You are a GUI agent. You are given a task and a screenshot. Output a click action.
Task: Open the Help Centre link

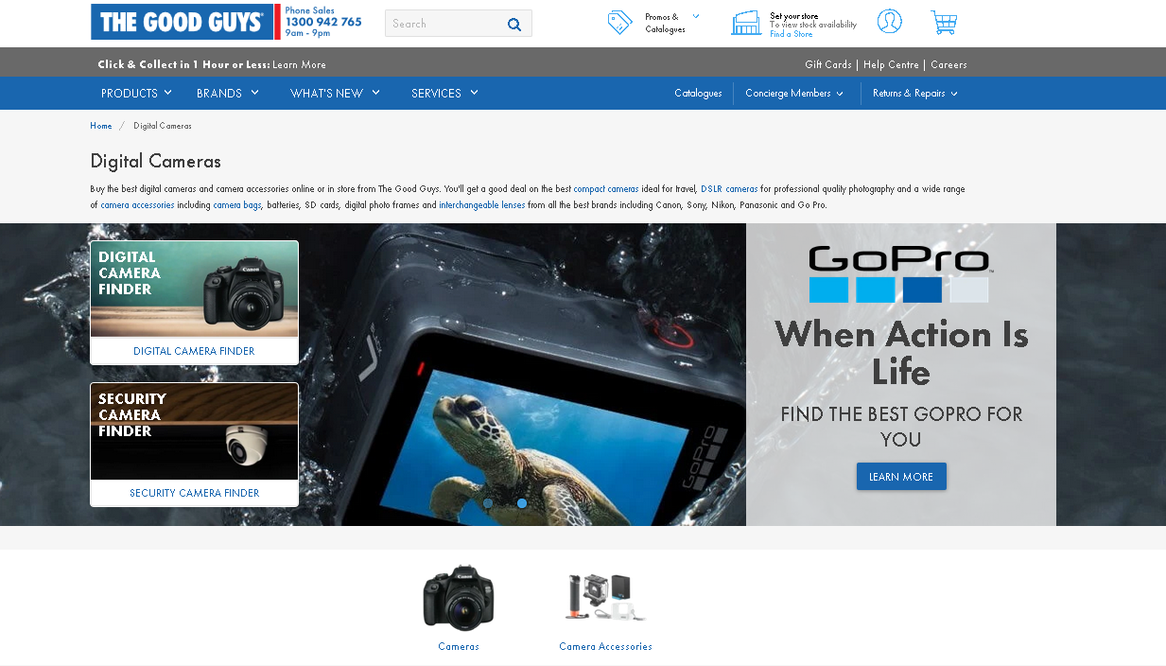[891, 64]
